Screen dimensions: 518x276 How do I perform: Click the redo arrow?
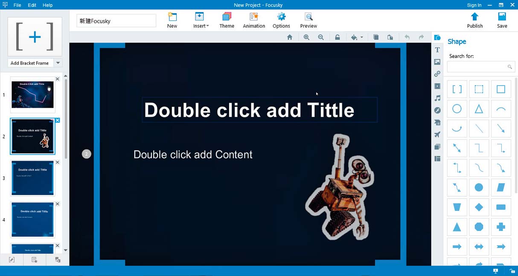coord(422,37)
